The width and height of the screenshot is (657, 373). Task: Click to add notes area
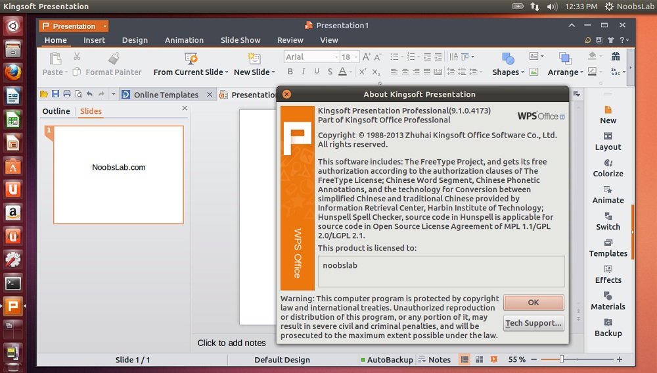(232, 343)
